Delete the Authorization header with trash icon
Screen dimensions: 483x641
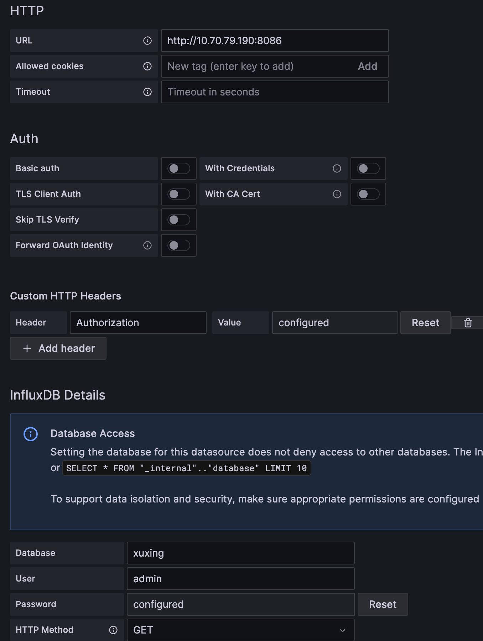468,323
